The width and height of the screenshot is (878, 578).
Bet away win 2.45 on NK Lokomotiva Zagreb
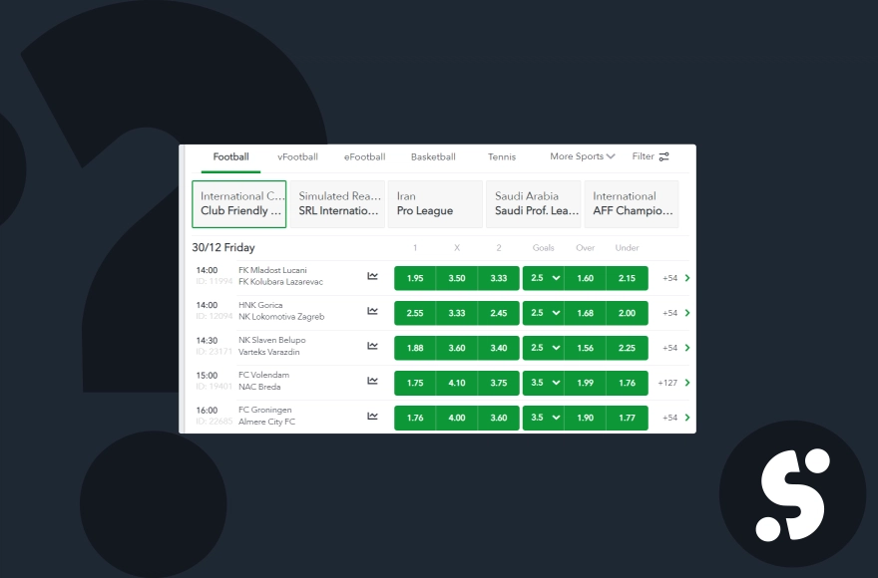pyautogui.click(x=498, y=313)
